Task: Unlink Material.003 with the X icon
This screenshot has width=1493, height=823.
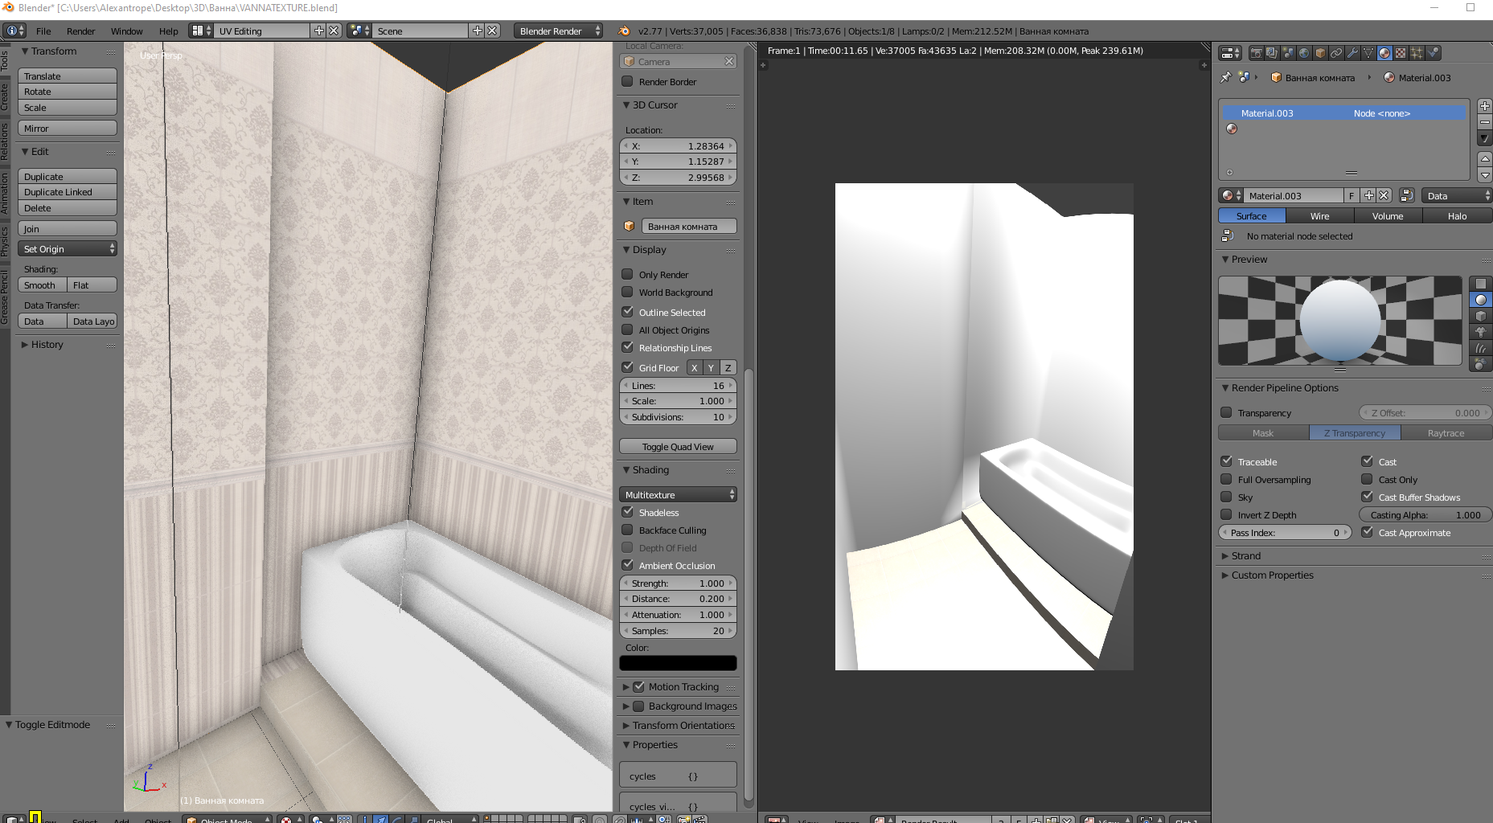Action: tap(1384, 195)
